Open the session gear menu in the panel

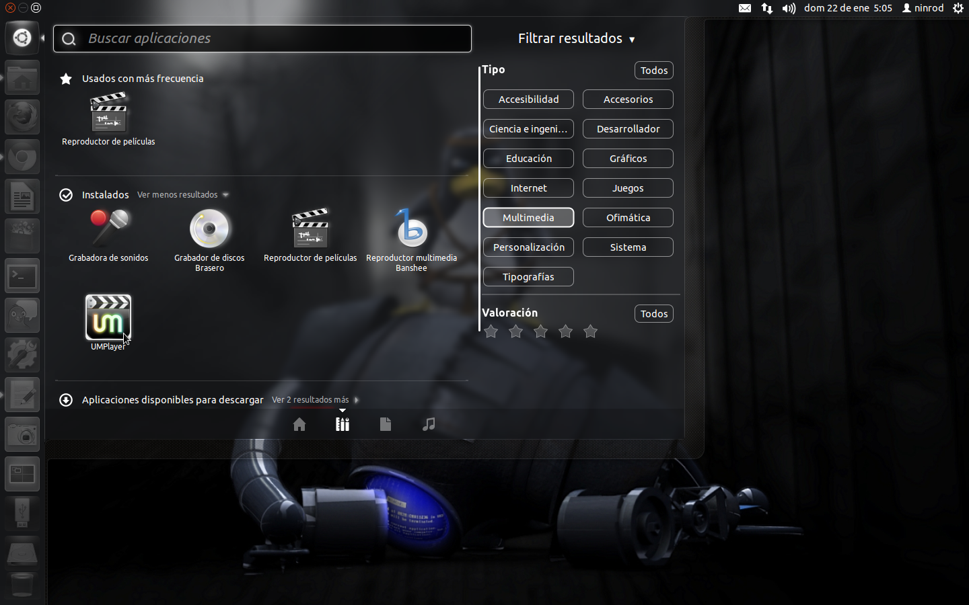(x=958, y=8)
